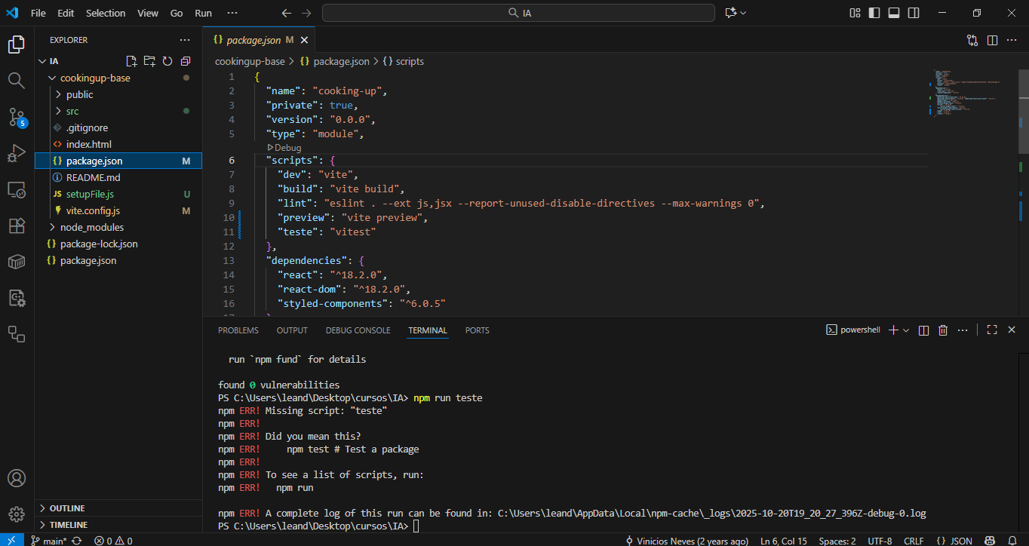Toggle the bottom panel layout button
The image size is (1029, 546).
click(894, 13)
